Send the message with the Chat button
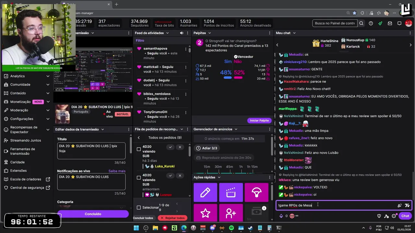 (x=405, y=216)
